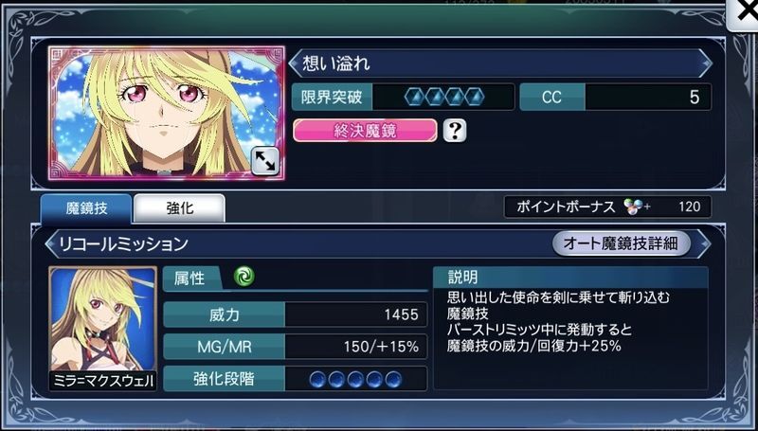Select the ミラ=マクスウェル character portrait

pos(103,328)
